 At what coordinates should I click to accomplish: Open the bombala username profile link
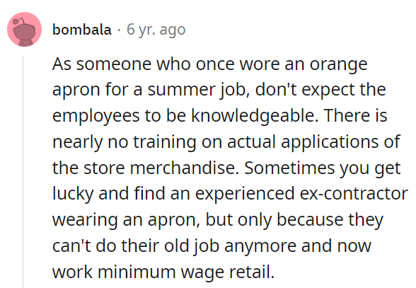click(82, 30)
